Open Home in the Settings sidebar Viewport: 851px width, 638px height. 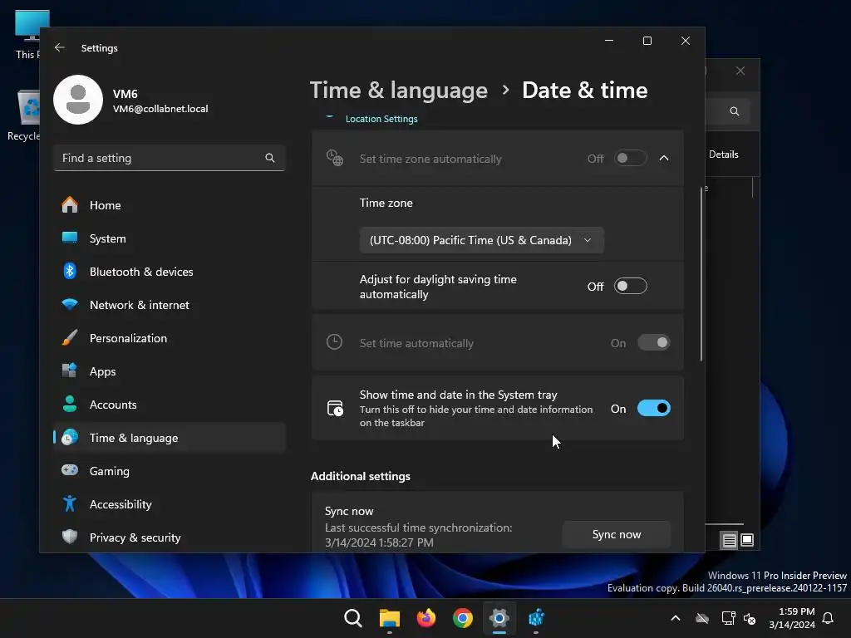(x=170, y=205)
